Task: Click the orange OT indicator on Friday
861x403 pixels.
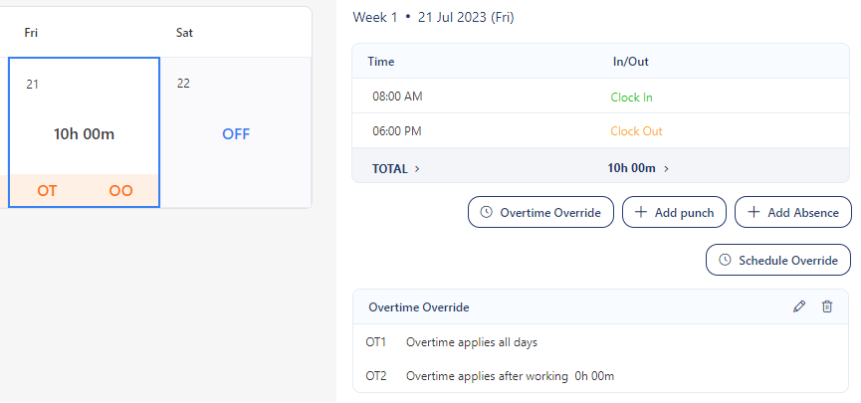Action: click(47, 191)
